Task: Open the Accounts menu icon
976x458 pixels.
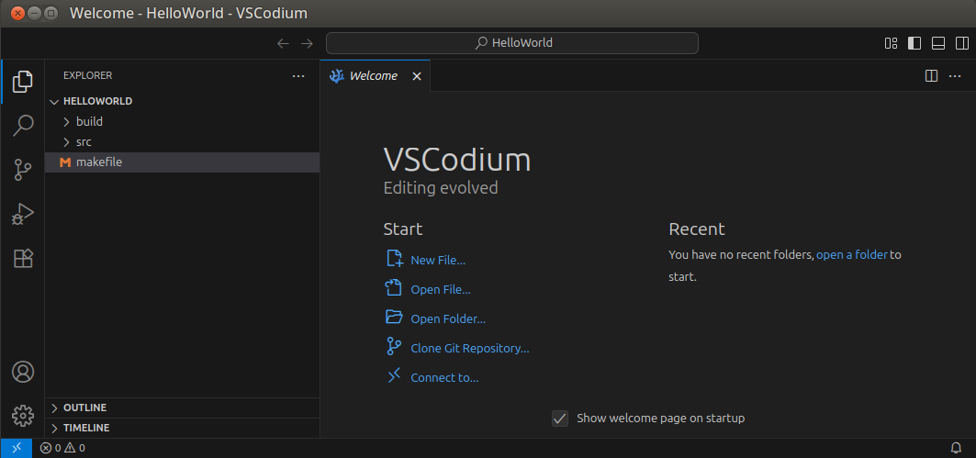Action: coord(23,372)
